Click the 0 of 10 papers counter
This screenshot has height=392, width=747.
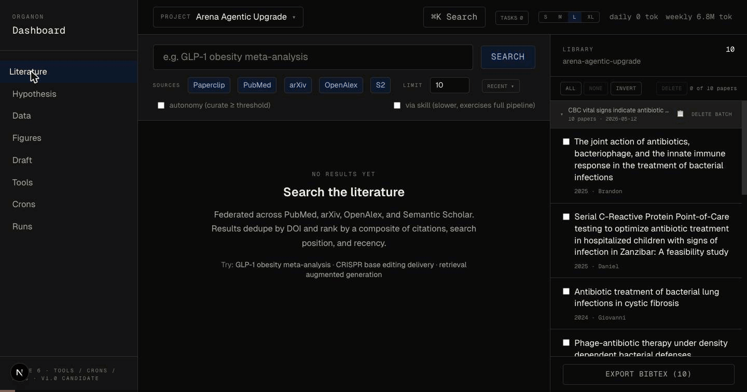713,88
